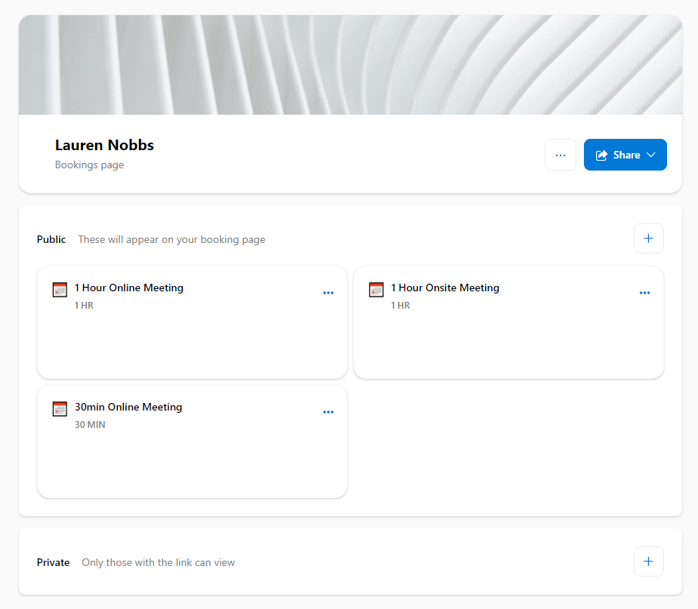698x609 pixels.
Task: Click the Public section label
Action: 51,239
